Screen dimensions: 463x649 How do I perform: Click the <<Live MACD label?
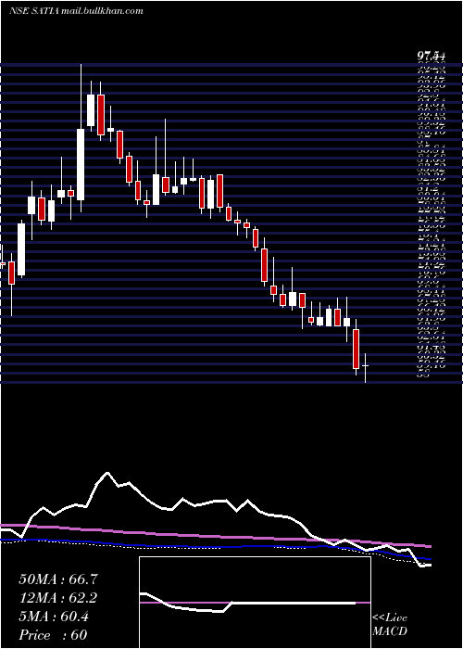tap(390, 625)
